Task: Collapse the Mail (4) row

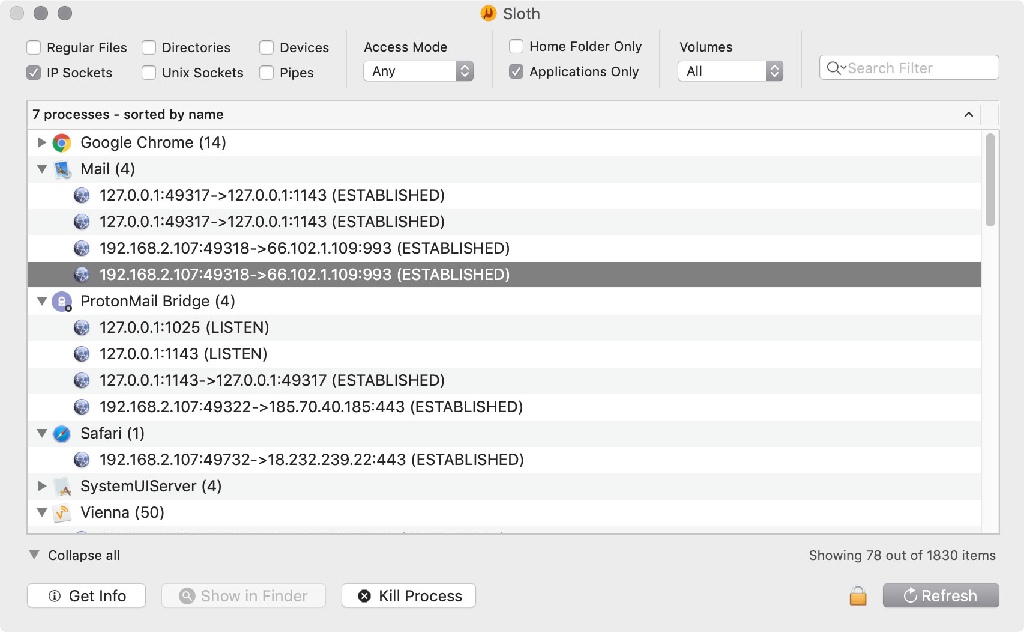Action: (x=42, y=169)
